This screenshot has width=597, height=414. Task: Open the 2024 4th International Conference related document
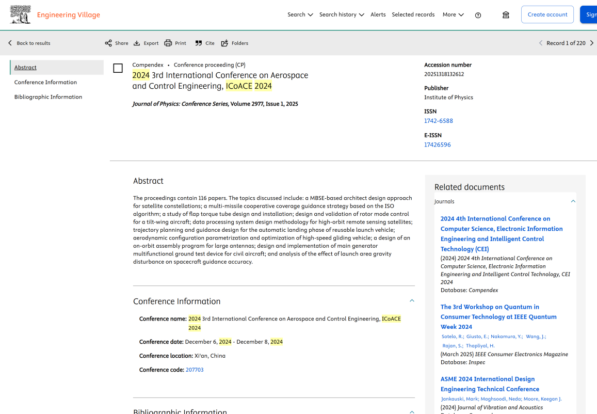point(502,234)
